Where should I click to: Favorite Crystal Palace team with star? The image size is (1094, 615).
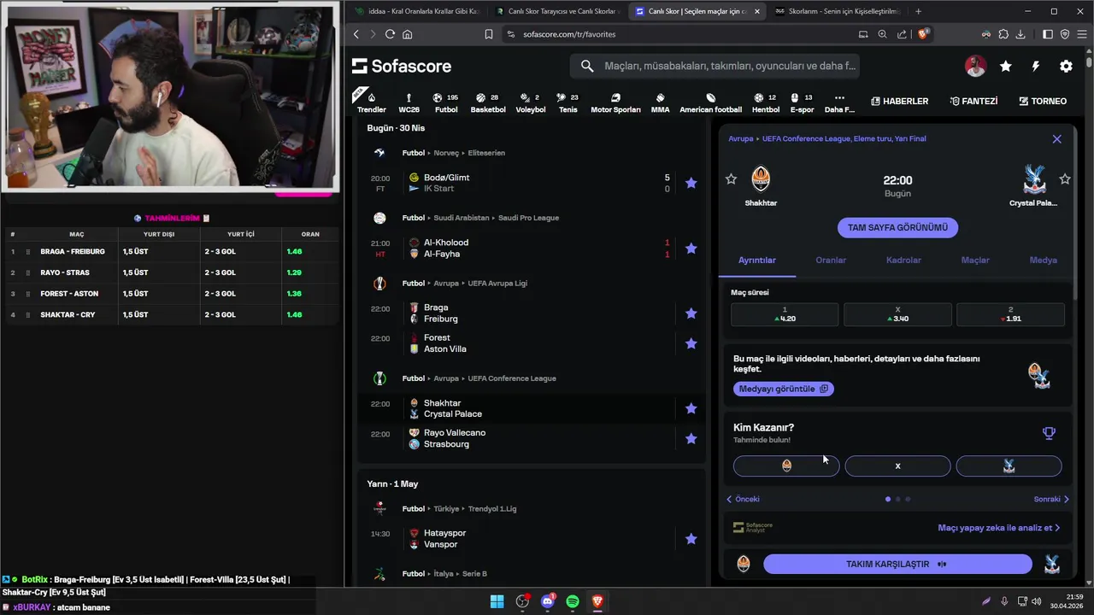1065,179
